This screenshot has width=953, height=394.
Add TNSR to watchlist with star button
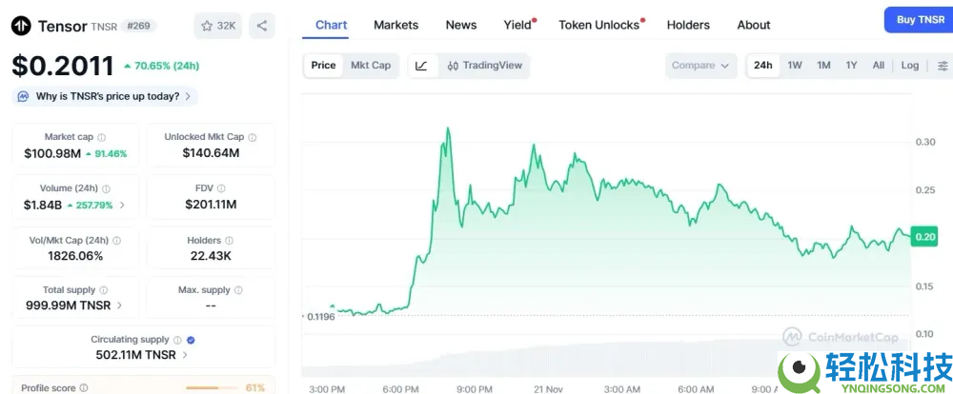pos(217,26)
